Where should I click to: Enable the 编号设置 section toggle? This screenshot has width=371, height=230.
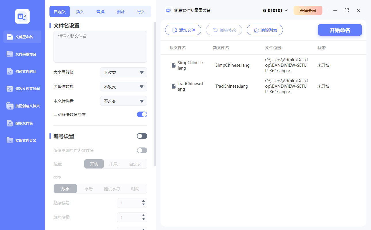142,136
